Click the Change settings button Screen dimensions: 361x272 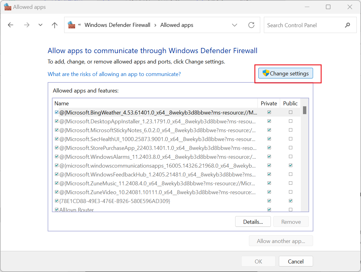[286, 73]
